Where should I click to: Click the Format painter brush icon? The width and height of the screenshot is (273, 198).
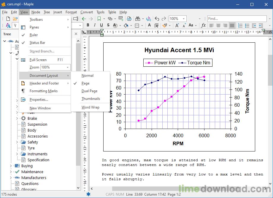(x=165, y=25)
